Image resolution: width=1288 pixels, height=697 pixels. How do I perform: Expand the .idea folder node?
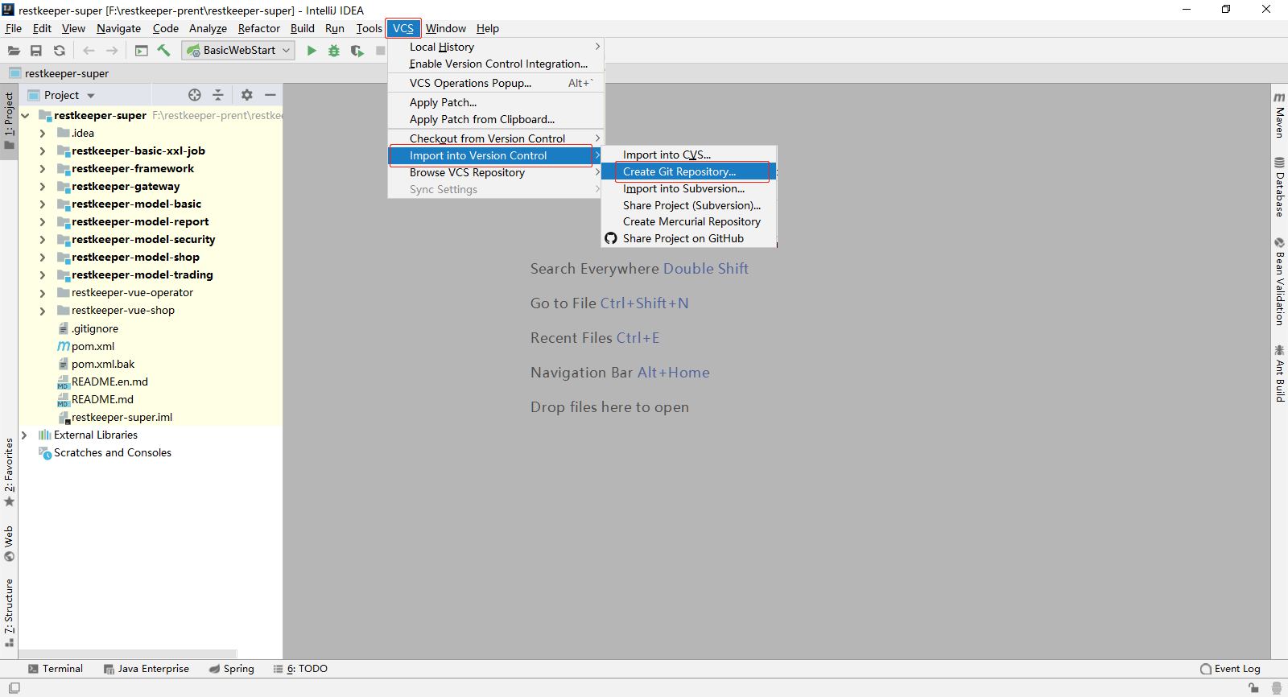(x=43, y=134)
